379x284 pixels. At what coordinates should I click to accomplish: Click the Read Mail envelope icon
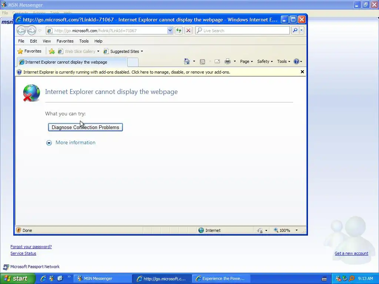(x=217, y=61)
